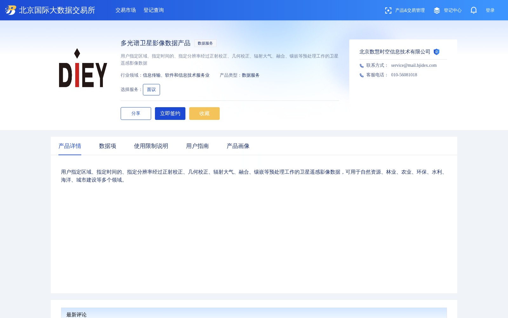
Task: Go to 产品&交易管理
Action: pos(410,10)
